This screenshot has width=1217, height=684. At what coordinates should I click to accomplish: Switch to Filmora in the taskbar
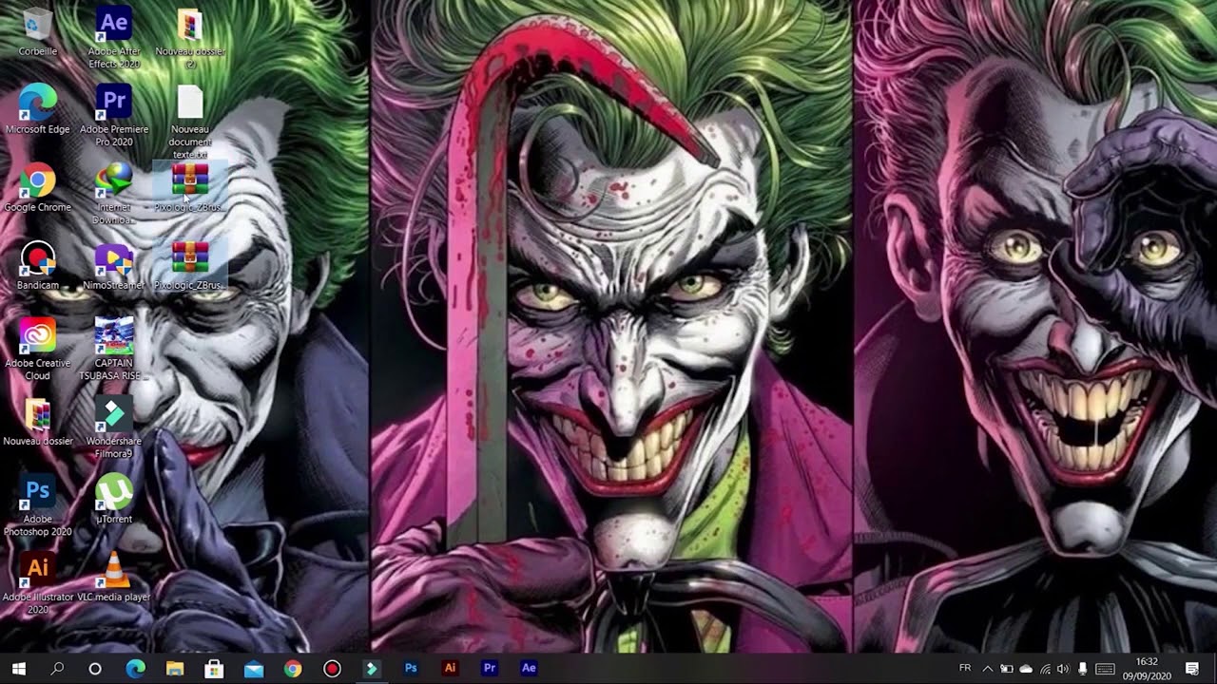click(x=372, y=669)
